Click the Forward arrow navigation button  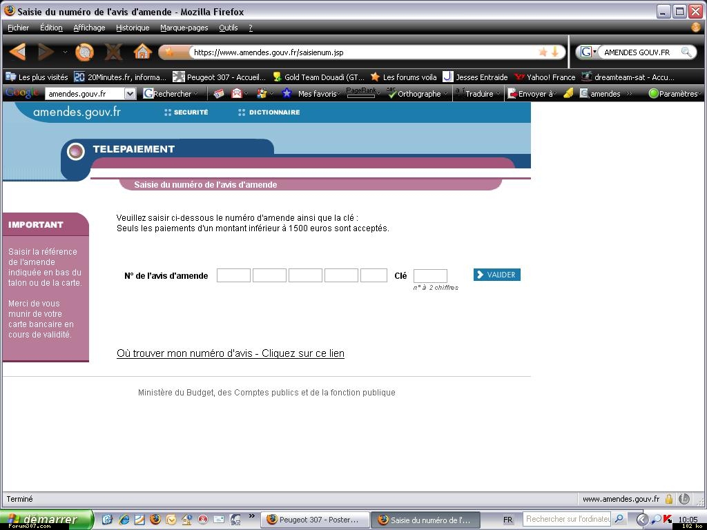tap(46, 52)
